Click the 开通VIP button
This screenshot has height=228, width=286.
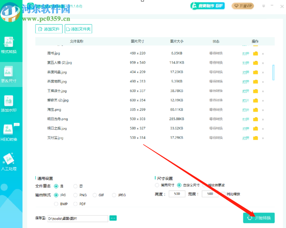tap(243, 6)
